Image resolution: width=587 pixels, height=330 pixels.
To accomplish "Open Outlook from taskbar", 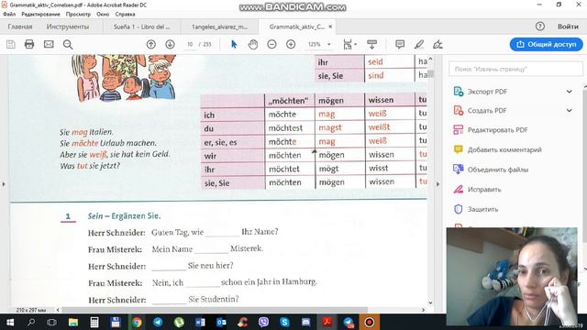I will [x=221, y=322].
